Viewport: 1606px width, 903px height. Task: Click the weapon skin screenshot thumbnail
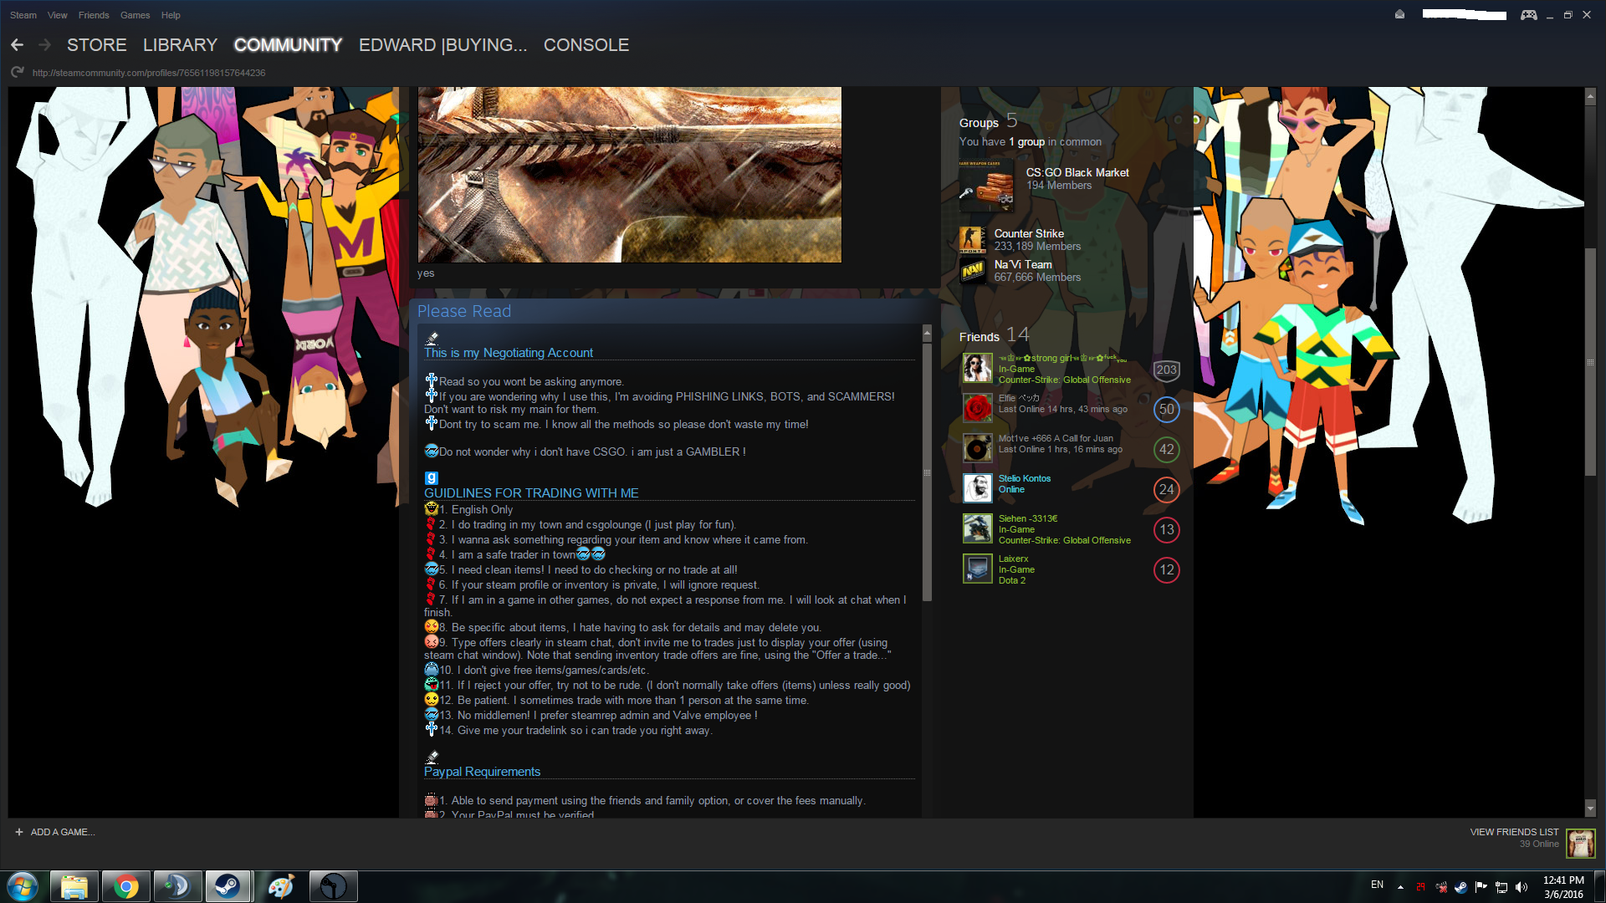[x=629, y=175]
